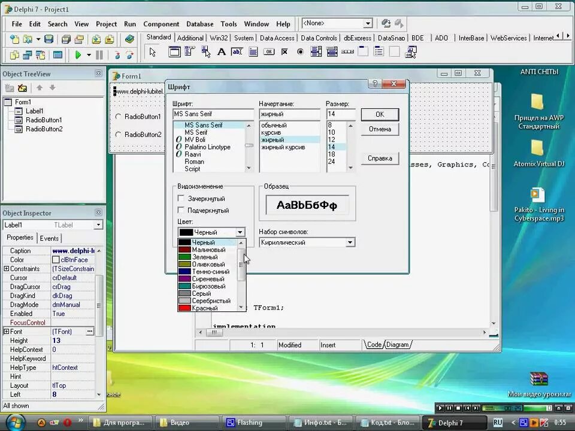
Task: Collapse the Цвет color combo box
Action: 240,232
